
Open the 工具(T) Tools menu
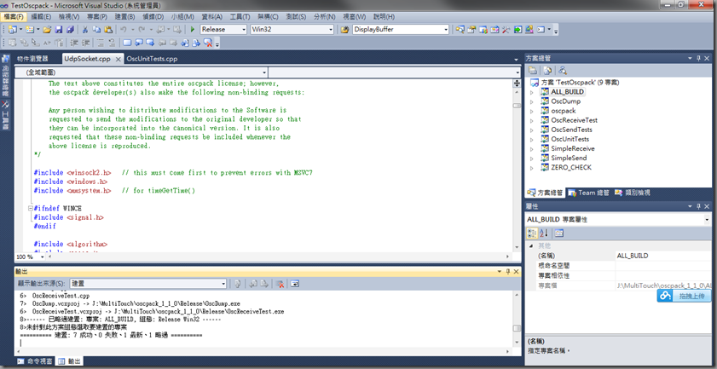[240, 16]
